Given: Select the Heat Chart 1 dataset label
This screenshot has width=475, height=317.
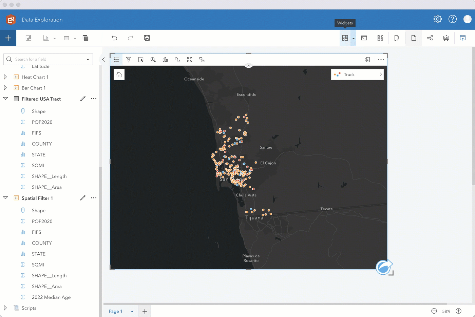Looking at the screenshot, I should 35,77.
